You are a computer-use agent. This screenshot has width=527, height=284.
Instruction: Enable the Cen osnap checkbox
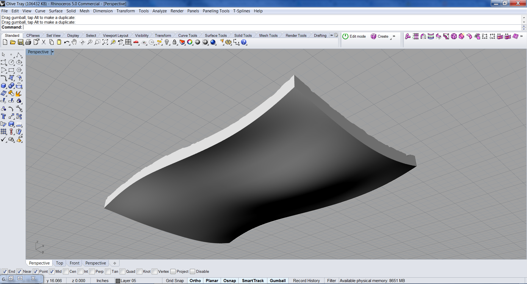tap(66, 271)
